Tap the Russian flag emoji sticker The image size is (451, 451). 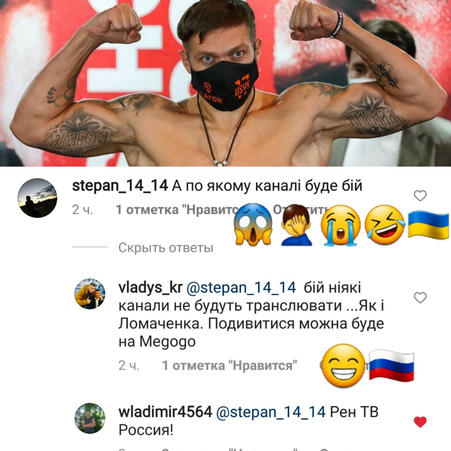[x=391, y=366]
